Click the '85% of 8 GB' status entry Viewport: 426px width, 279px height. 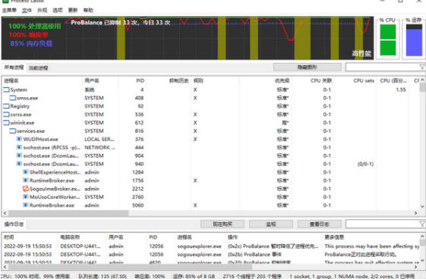[x=194, y=276]
